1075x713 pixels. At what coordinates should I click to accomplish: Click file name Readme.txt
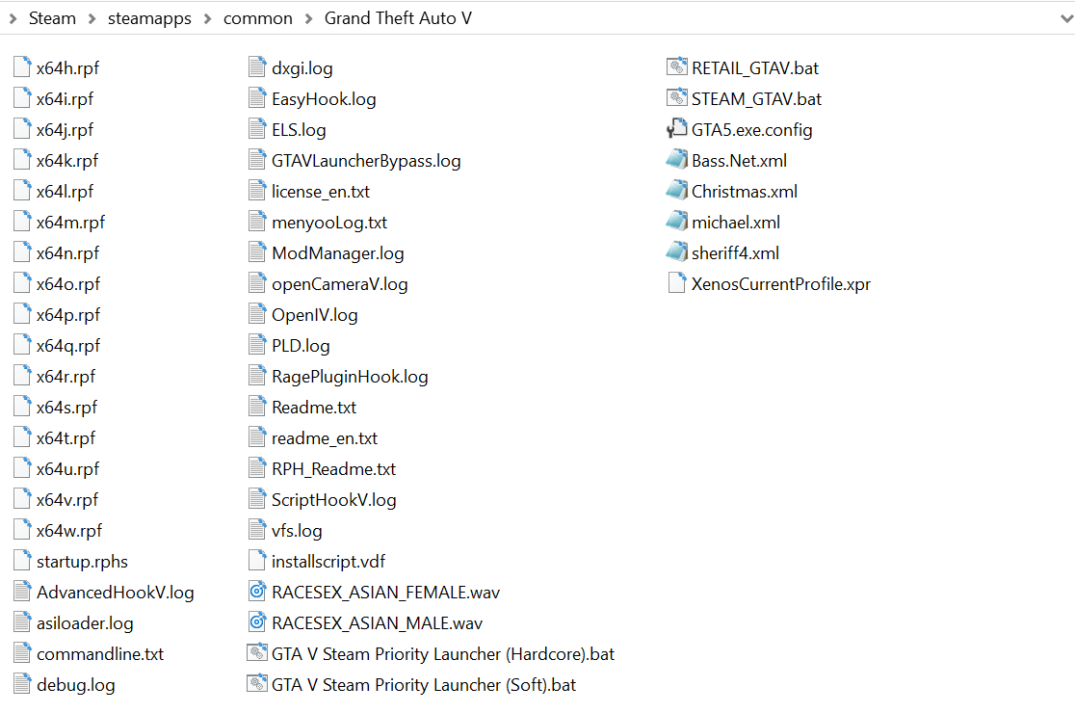point(314,408)
